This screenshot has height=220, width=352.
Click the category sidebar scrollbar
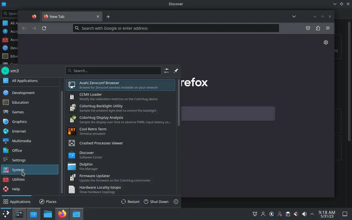62,142
